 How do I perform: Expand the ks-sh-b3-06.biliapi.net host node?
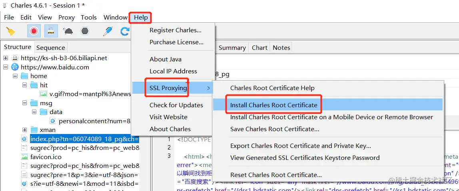(6, 58)
